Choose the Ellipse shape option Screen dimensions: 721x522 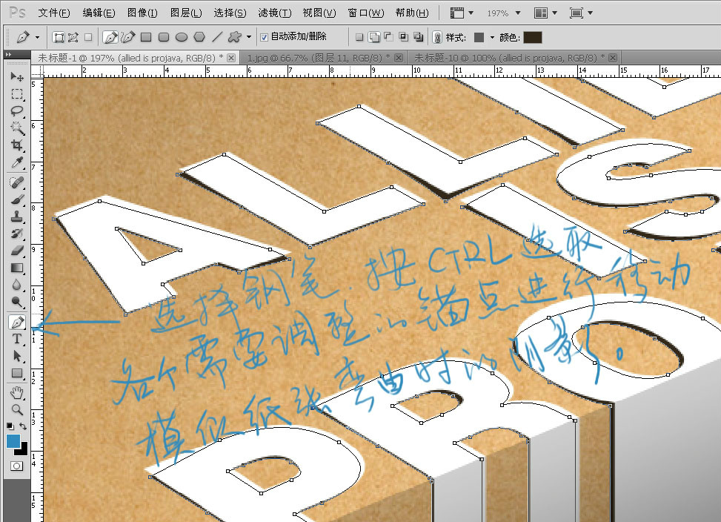[182, 37]
